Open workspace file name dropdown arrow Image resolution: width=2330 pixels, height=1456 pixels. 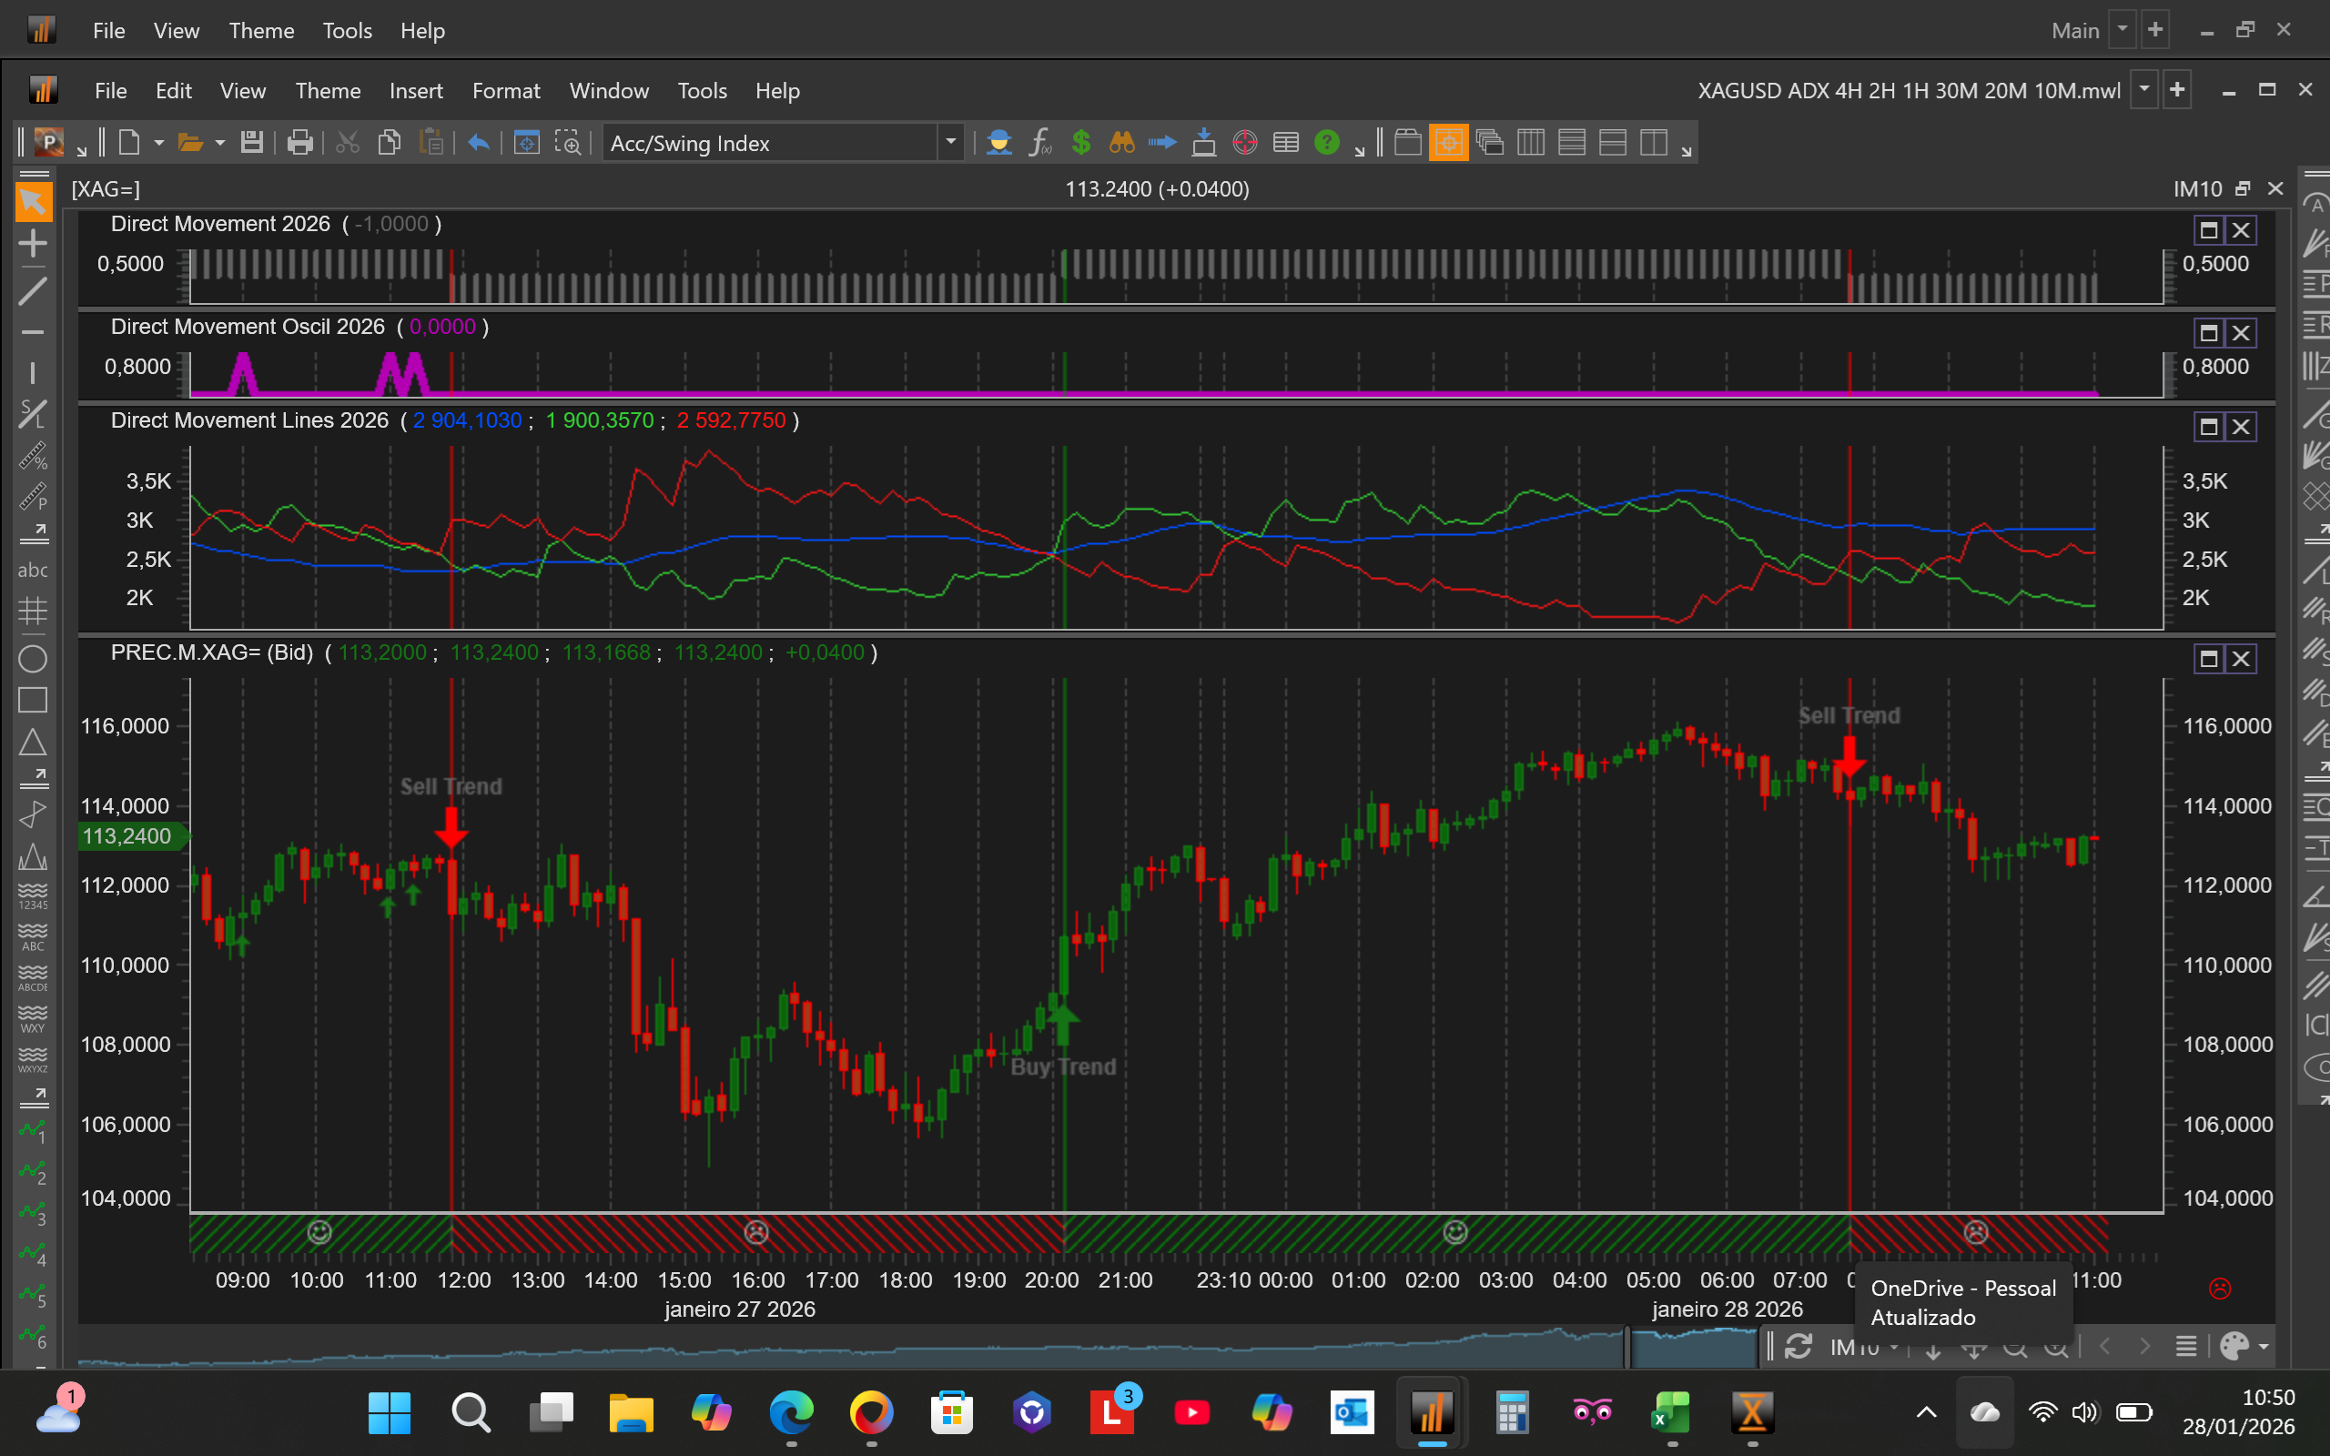tap(2144, 90)
